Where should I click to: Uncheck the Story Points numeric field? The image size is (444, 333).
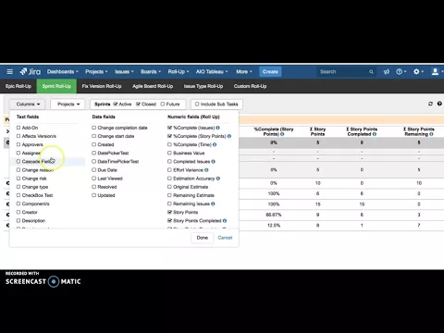169,212
